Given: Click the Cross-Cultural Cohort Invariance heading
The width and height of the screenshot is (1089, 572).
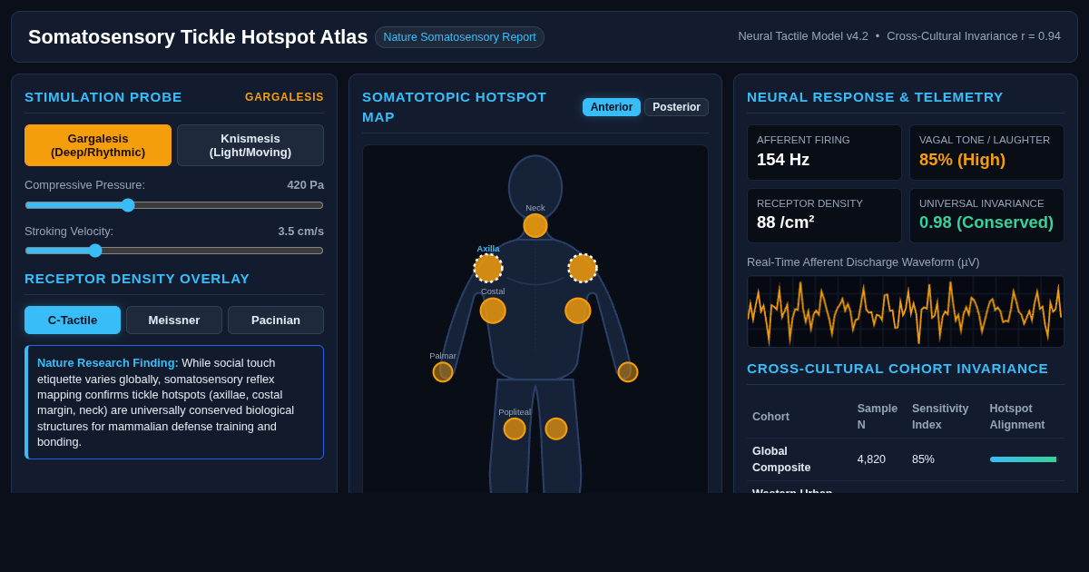Looking at the screenshot, I should 898,369.
